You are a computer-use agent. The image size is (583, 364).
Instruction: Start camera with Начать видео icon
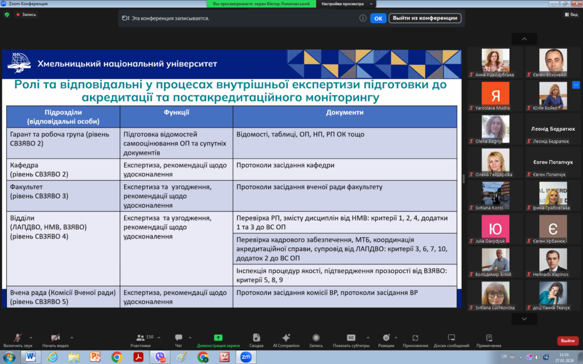55,338
